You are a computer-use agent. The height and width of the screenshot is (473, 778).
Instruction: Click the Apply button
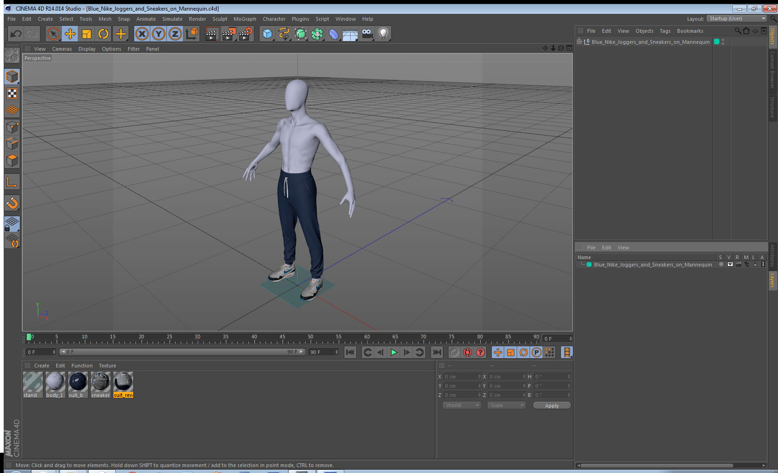click(552, 406)
